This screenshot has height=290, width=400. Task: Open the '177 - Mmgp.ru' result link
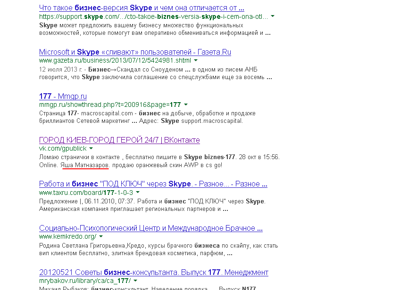coord(63,96)
